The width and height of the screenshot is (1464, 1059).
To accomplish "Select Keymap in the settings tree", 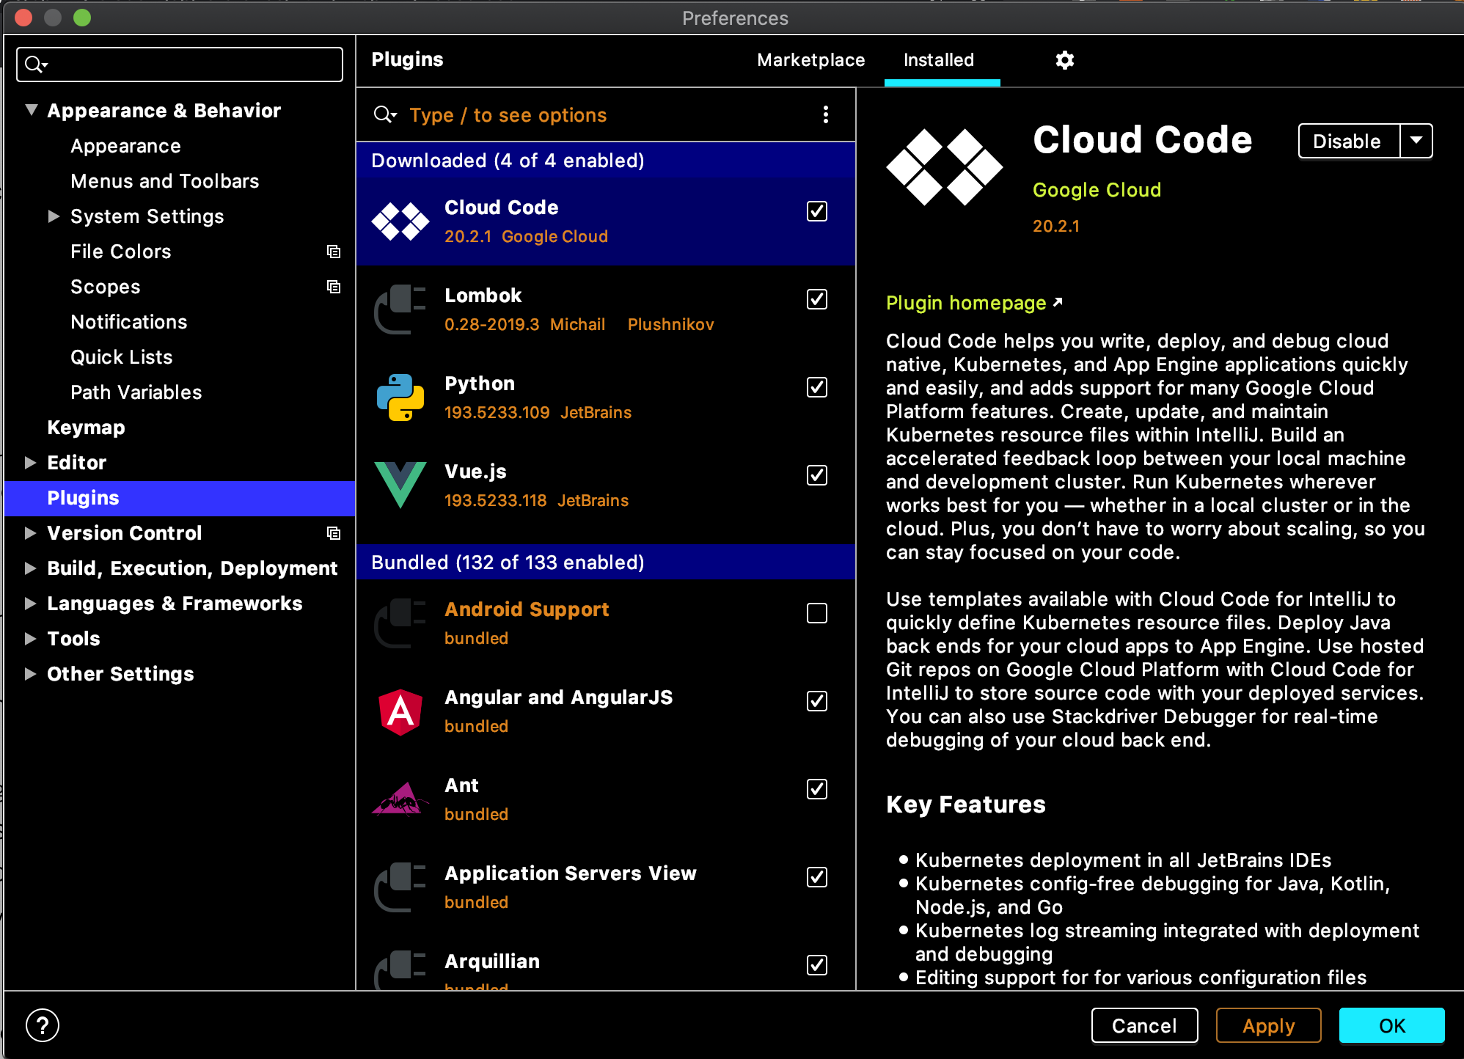I will 86,428.
